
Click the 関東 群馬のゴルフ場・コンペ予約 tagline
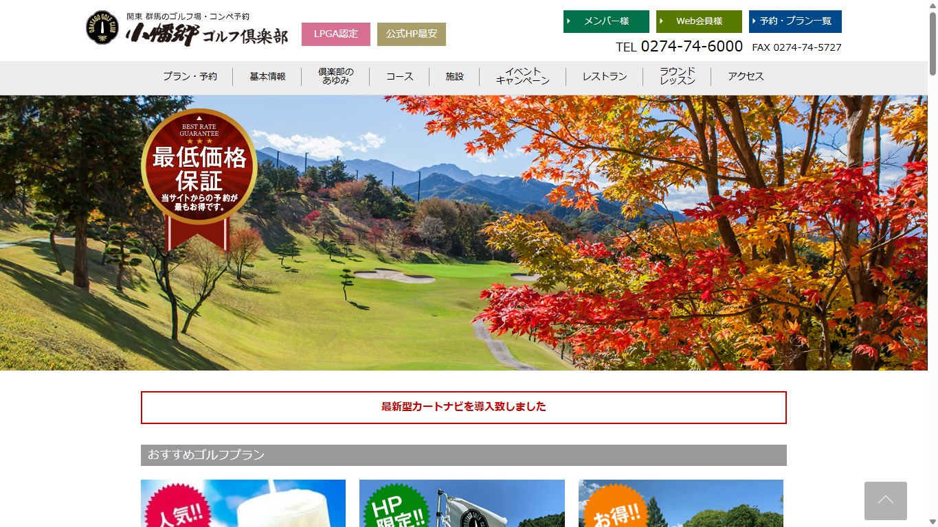(188, 16)
